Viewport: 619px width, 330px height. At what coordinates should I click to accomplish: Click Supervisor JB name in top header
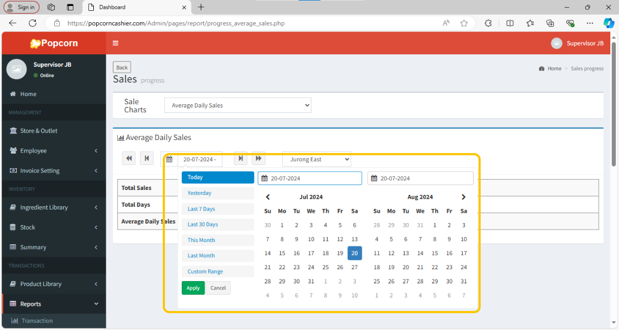[x=585, y=43]
